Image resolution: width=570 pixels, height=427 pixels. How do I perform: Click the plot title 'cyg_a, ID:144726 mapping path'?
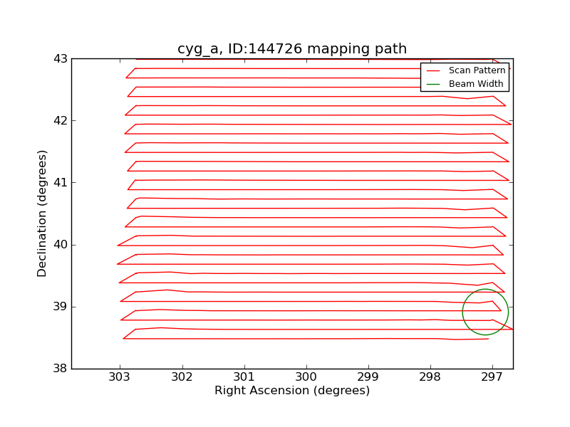[292, 49]
